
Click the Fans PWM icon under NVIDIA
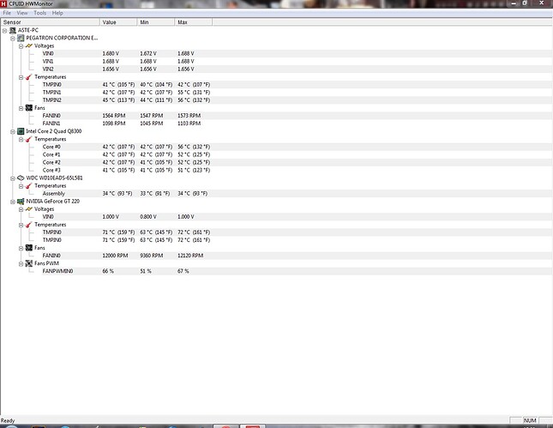coord(28,262)
